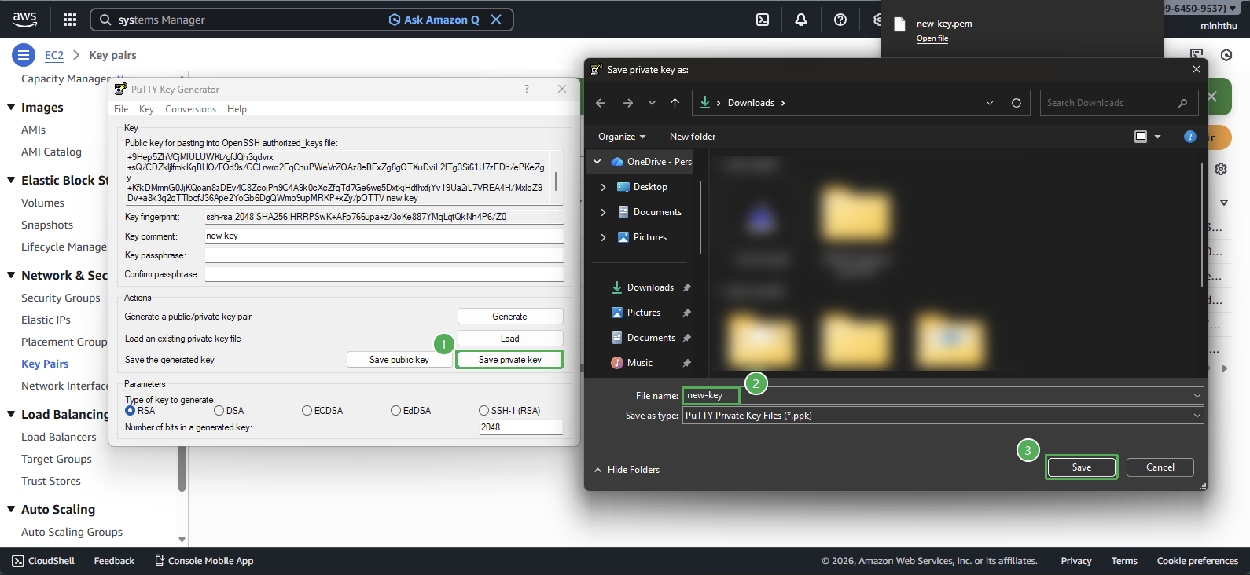Open the recent locations dropdown arrow
Image resolution: width=1250 pixels, height=575 pixels.
click(652, 103)
